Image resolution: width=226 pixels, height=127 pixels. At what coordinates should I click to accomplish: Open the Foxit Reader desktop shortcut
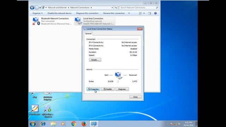tap(35, 110)
